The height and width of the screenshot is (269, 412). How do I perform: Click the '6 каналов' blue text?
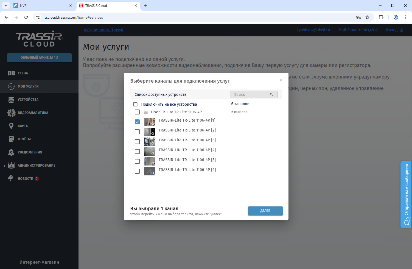pos(240,104)
